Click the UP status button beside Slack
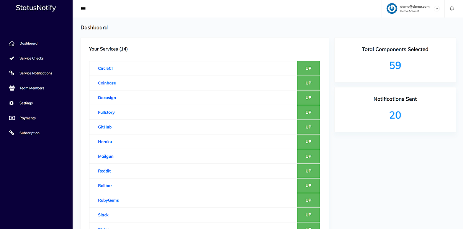 click(x=308, y=215)
